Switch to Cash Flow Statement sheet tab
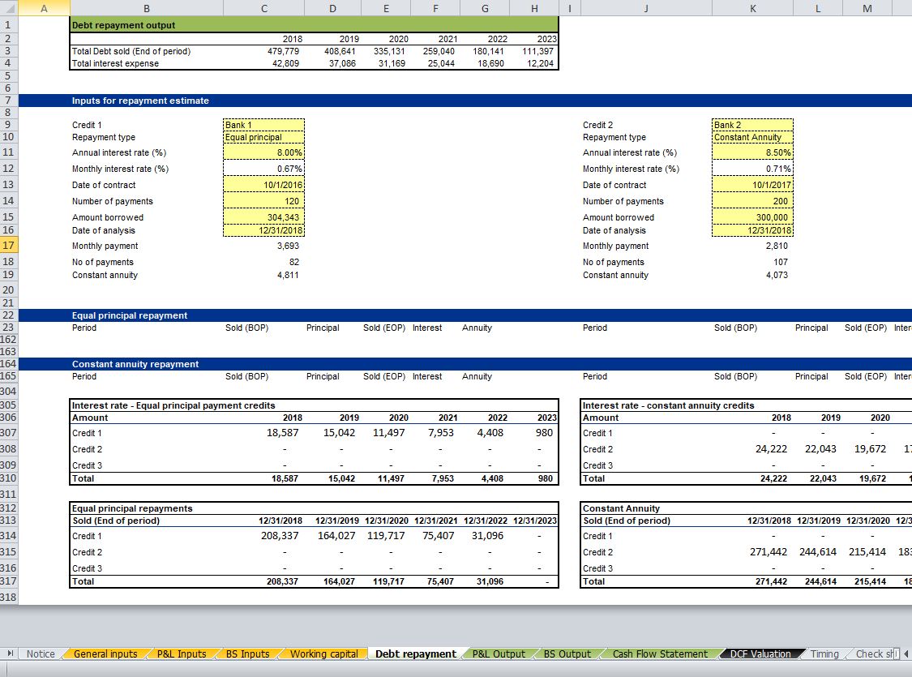 point(660,653)
